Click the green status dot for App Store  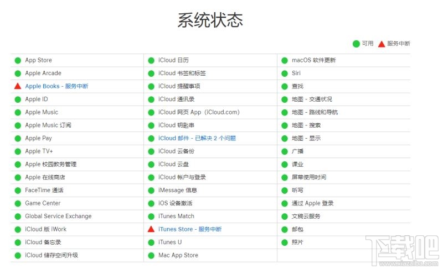point(18,60)
